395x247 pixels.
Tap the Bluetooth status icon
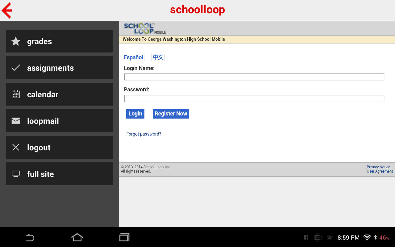point(376,237)
